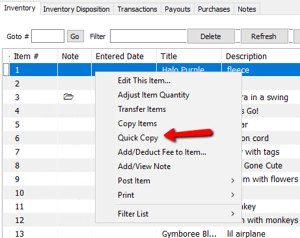
Task: Expand the Filter List submenu
Action: pos(169,214)
